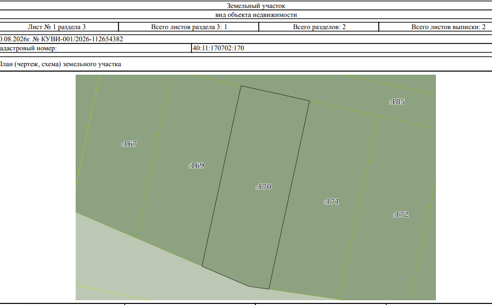The height and width of the screenshot is (305, 492).
Task: Click parcel label :169 on the map
Action: pos(196,166)
